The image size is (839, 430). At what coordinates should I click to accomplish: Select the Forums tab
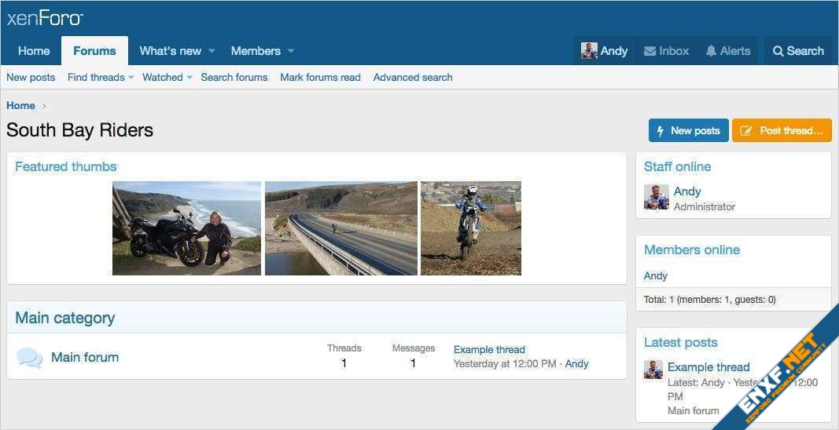coord(94,51)
